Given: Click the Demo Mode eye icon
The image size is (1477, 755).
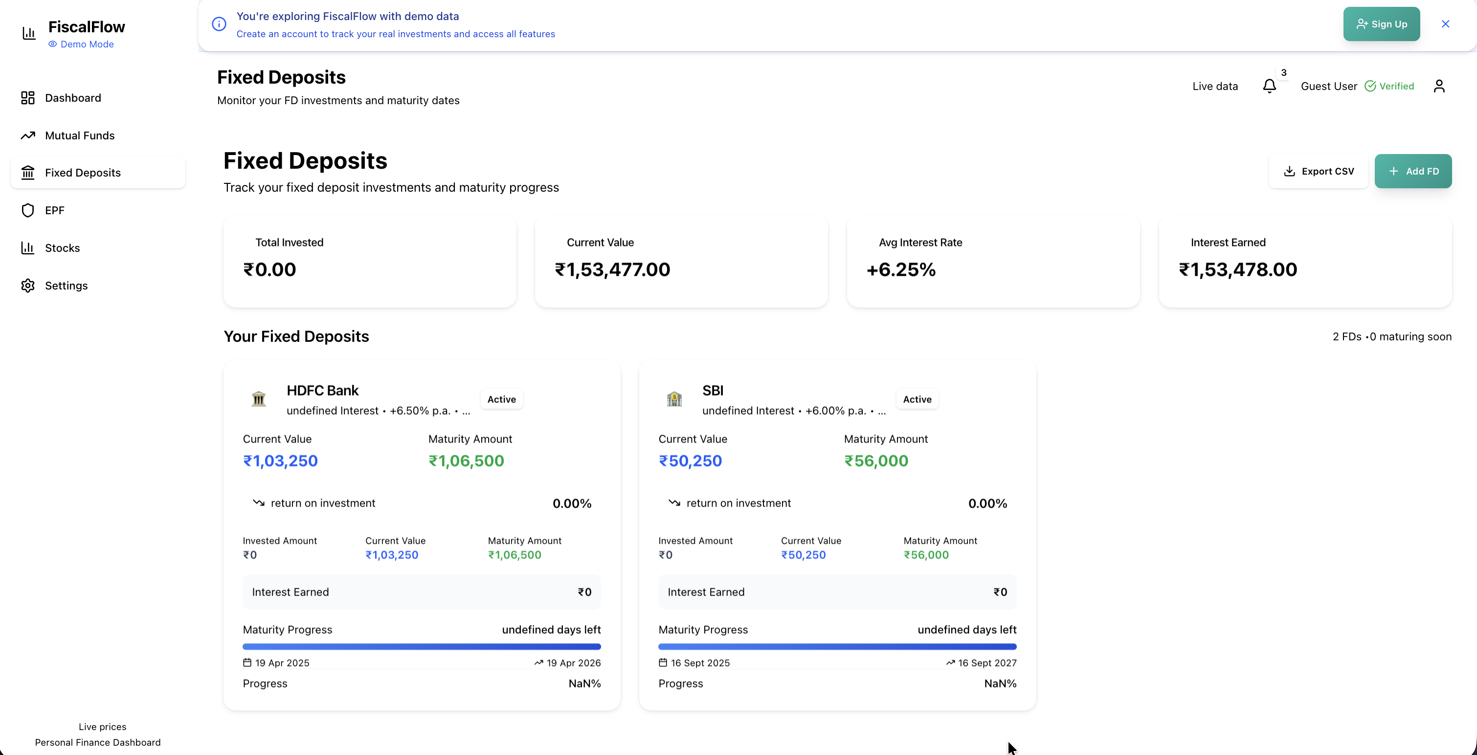Looking at the screenshot, I should click(x=53, y=44).
